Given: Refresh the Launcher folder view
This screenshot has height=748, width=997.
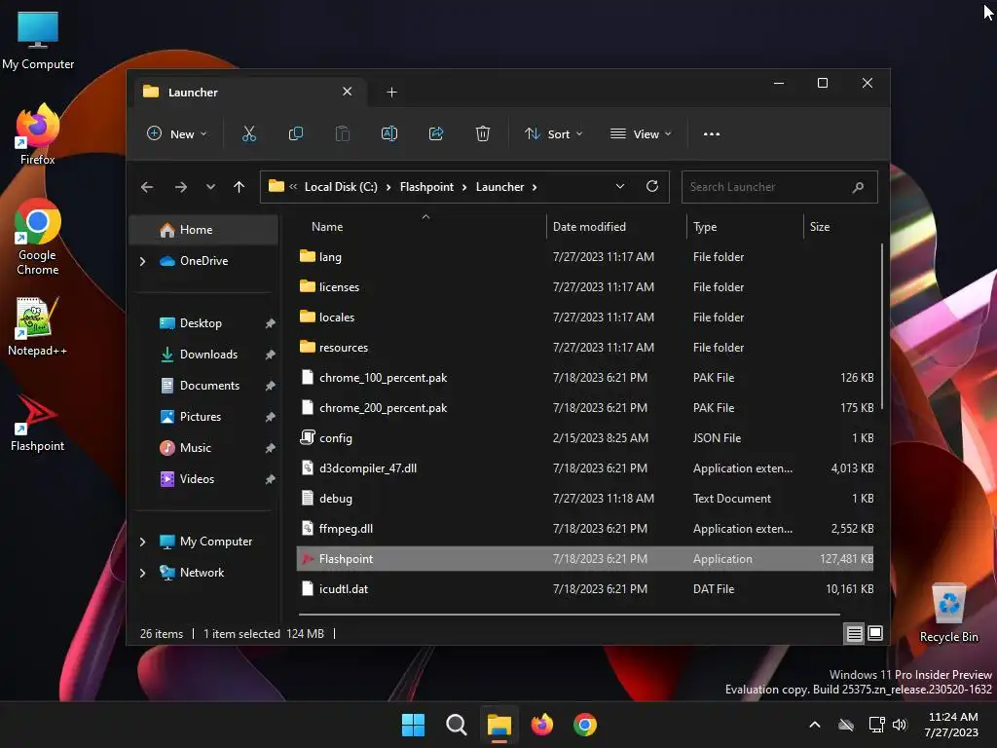Looking at the screenshot, I should tap(651, 186).
